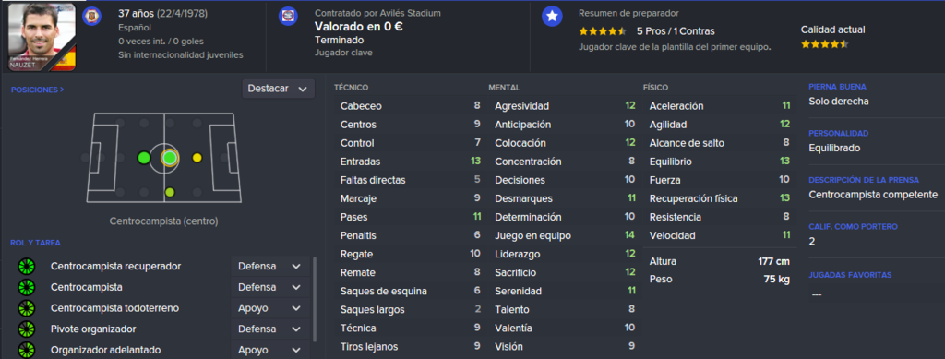
Task: Click the blue star coach report icon
Action: [x=552, y=17]
